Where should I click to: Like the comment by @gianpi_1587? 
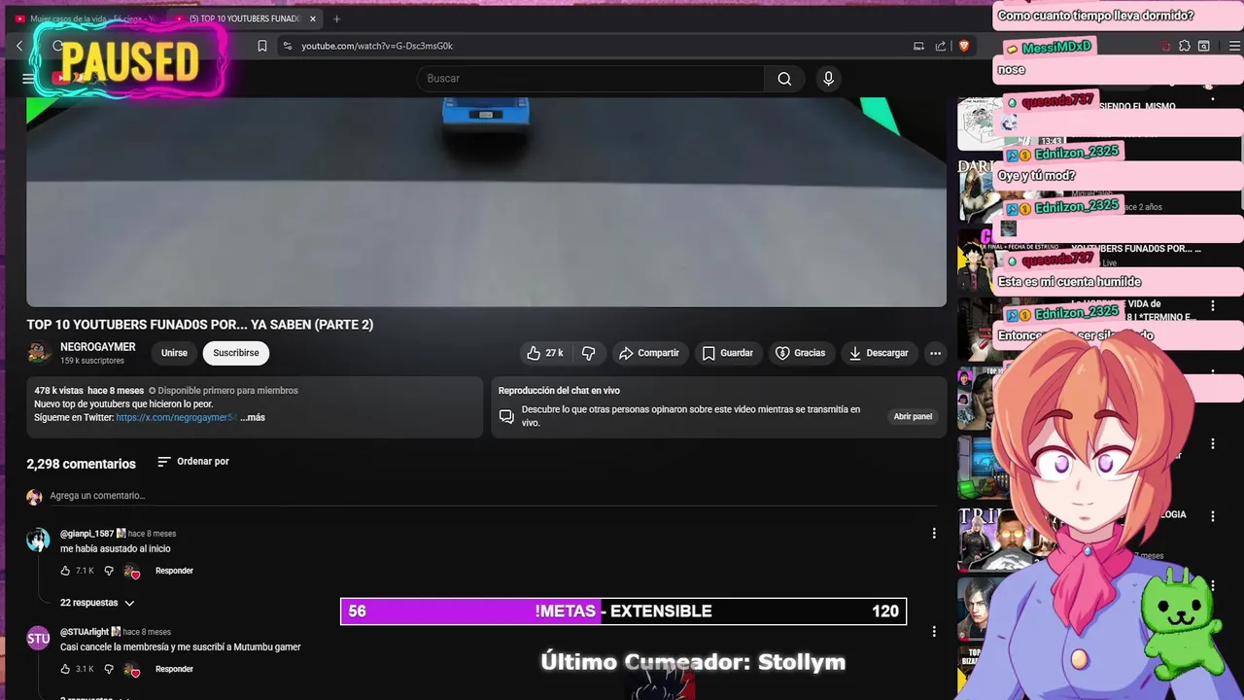tap(65, 571)
